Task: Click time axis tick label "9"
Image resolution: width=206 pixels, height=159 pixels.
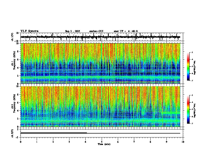Action: tap(166, 142)
